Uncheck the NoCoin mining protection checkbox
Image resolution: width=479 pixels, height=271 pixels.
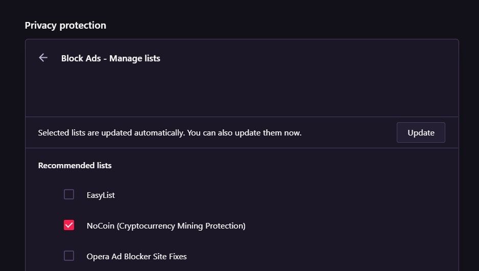(x=69, y=225)
